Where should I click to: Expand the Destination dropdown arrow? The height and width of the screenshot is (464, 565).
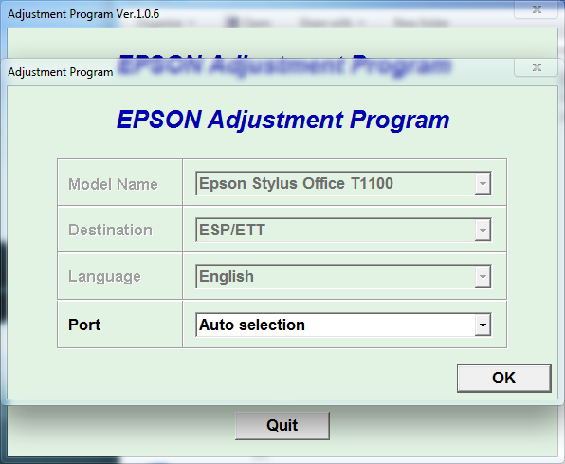click(483, 230)
